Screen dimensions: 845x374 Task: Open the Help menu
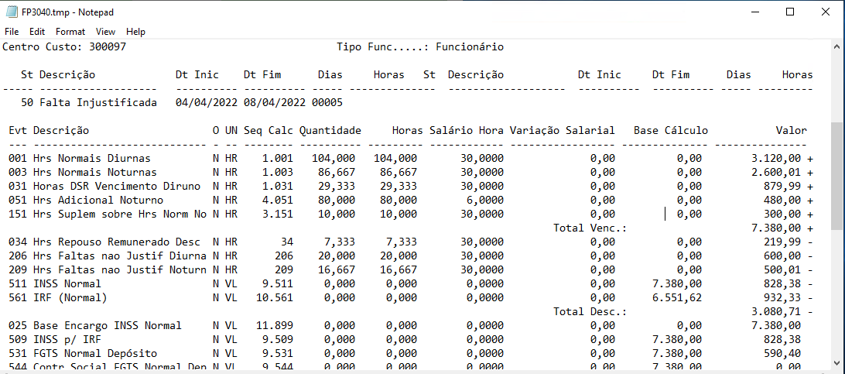[136, 32]
